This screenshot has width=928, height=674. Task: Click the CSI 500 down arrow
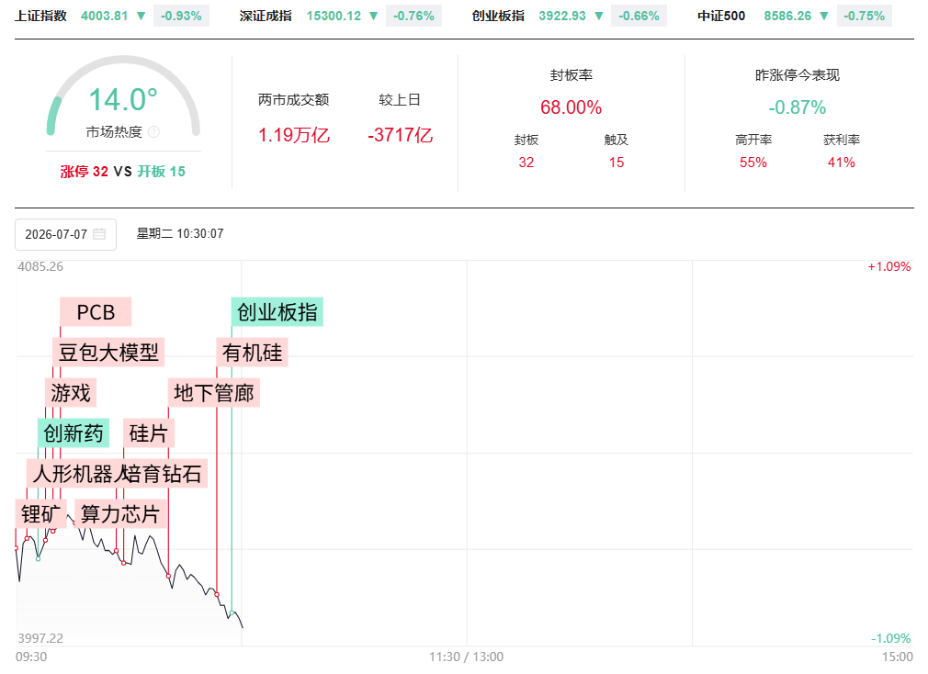point(824,16)
